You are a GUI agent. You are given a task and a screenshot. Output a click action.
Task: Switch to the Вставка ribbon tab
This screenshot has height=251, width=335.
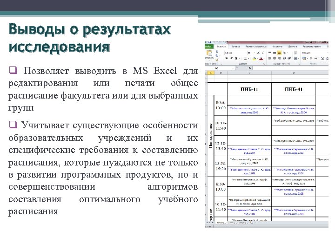point(235,46)
